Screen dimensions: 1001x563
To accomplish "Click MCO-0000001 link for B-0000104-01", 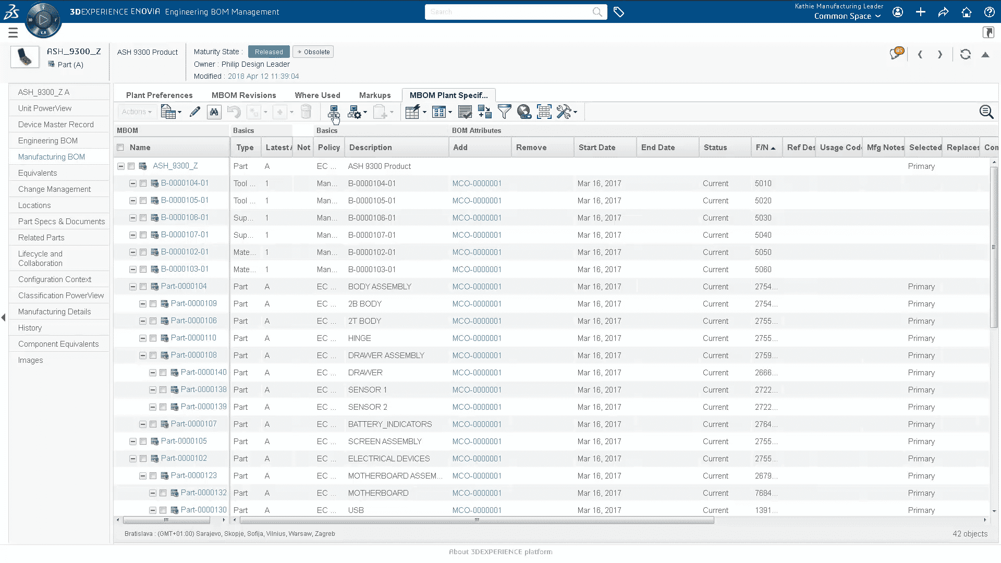I will pyautogui.click(x=477, y=183).
